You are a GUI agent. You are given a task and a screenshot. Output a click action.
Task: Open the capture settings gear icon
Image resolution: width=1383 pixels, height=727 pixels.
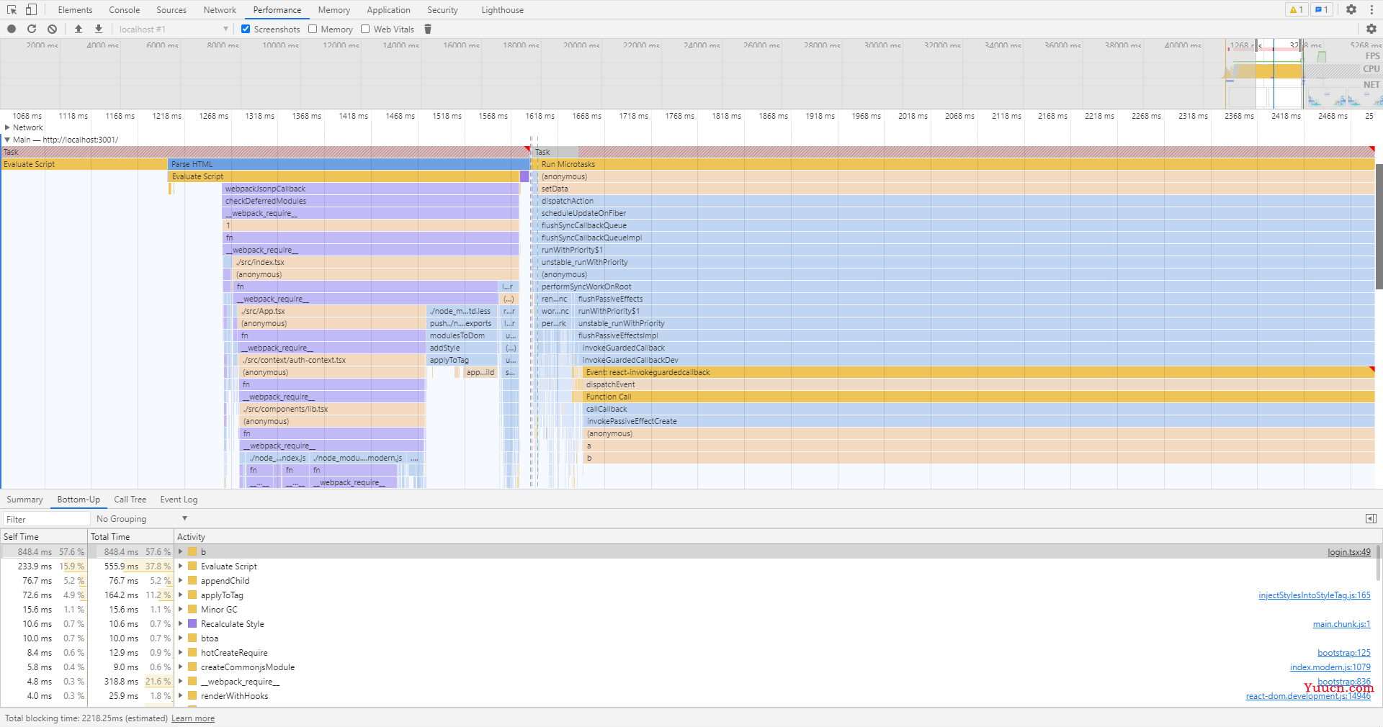1371,29
